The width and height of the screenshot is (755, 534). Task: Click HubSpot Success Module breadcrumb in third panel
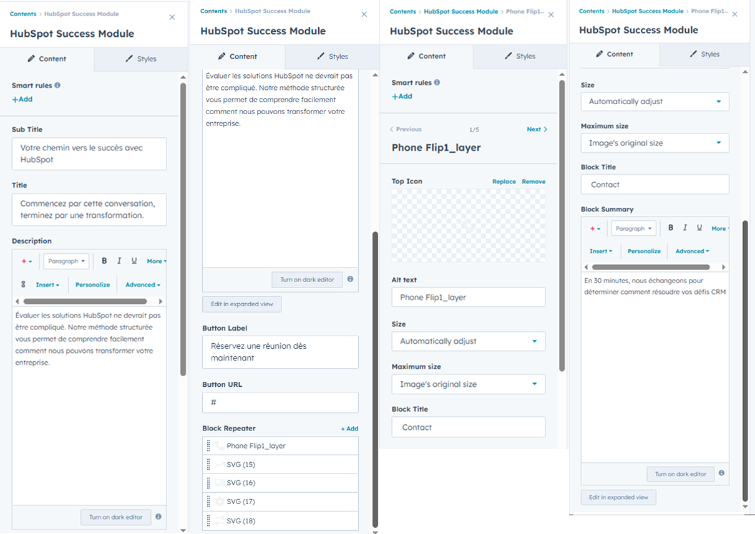click(x=460, y=11)
